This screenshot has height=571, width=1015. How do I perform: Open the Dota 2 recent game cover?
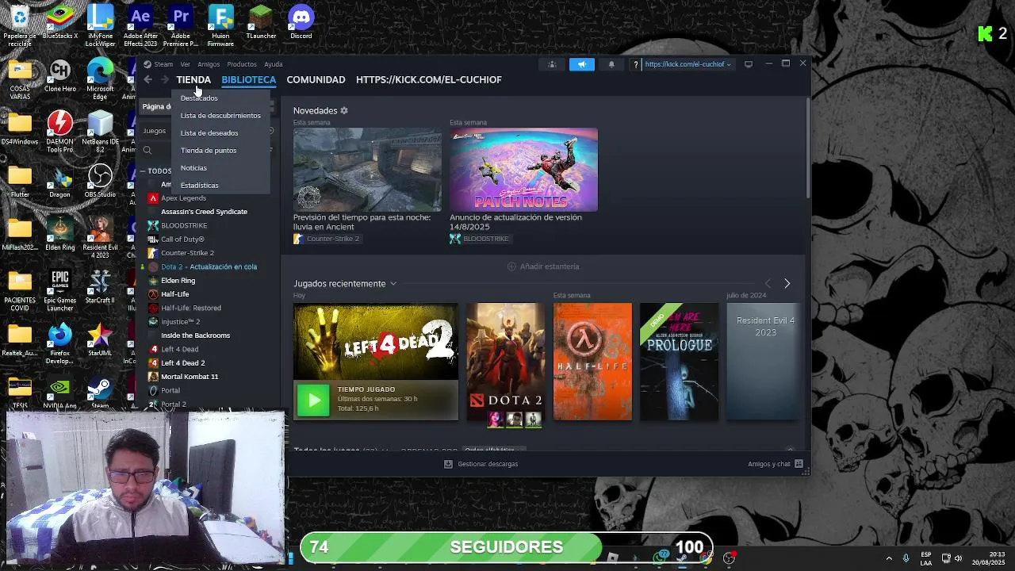click(x=506, y=362)
